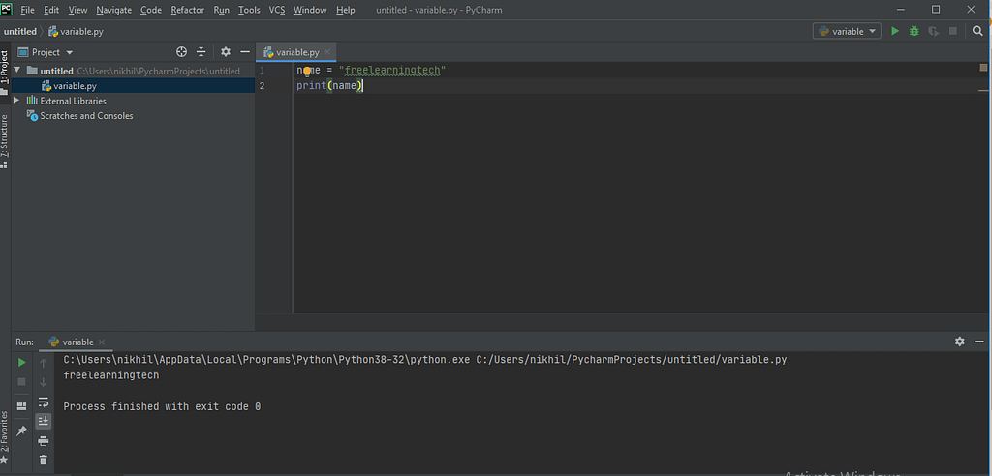Place cursor on print(name) in line 2

329,86
